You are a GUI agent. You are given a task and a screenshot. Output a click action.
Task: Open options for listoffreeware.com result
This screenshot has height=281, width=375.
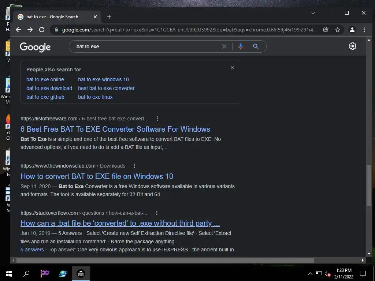tap(157, 119)
